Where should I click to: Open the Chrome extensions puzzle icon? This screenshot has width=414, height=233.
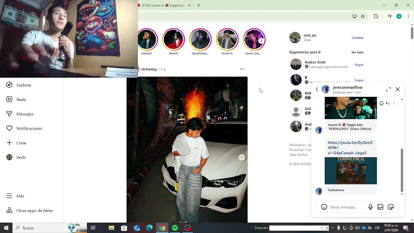point(376,16)
